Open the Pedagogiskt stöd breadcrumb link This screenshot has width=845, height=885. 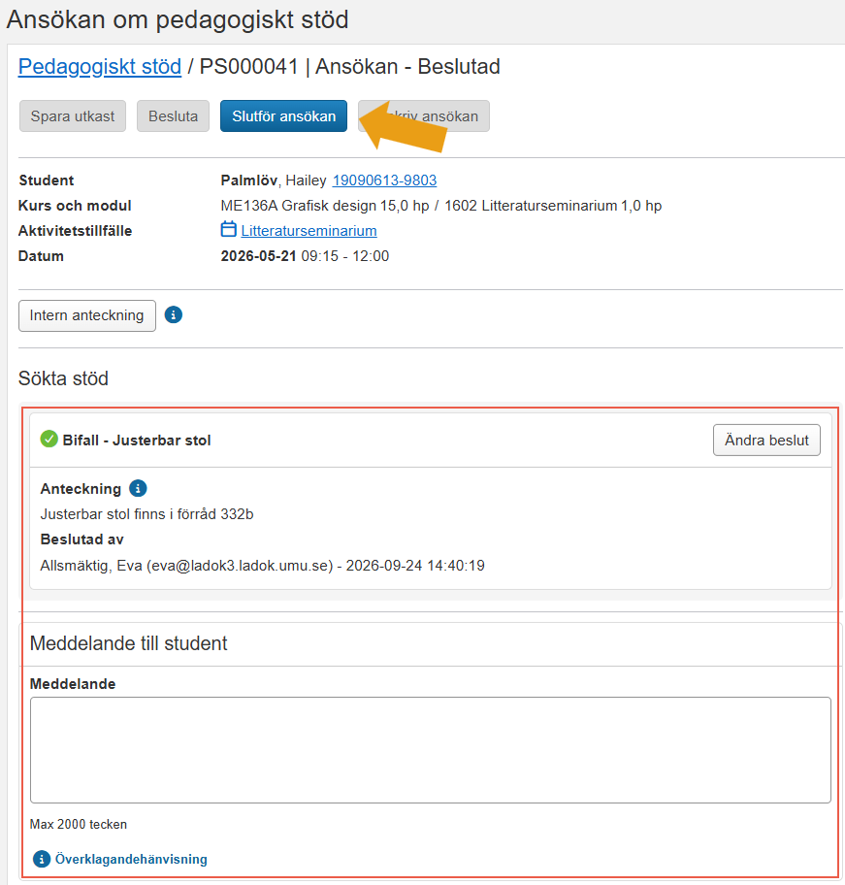(x=100, y=67)
